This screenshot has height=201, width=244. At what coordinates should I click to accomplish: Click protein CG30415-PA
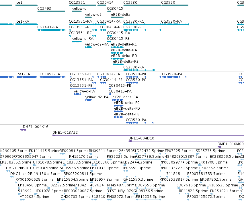(120, 91)
